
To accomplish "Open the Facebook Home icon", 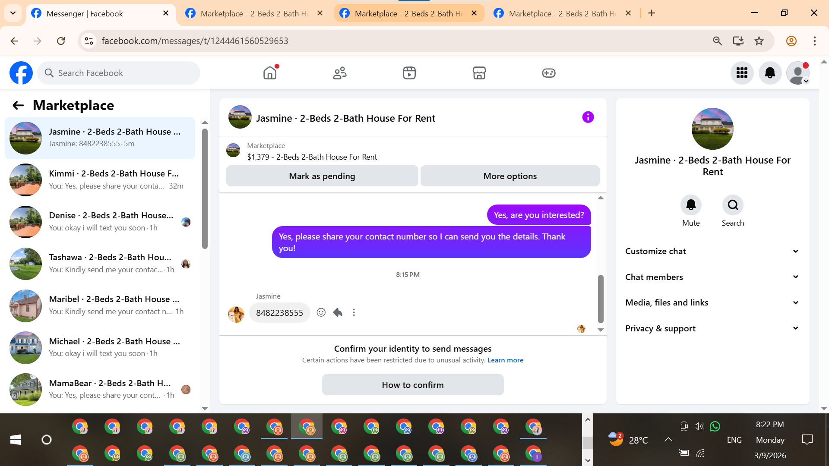I will [x=270, y=73].
